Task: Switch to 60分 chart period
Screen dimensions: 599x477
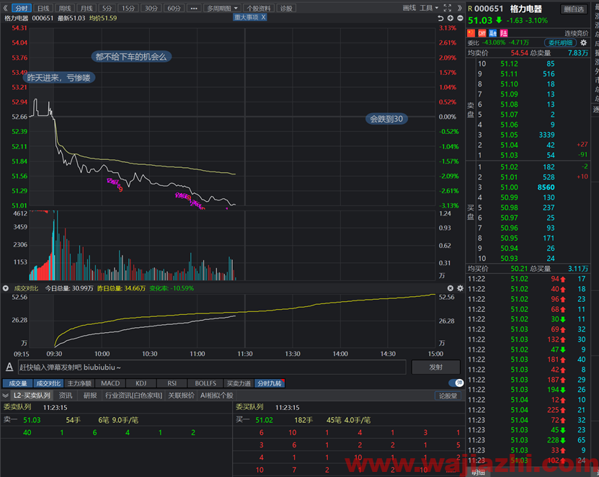Action: (174, 8)
